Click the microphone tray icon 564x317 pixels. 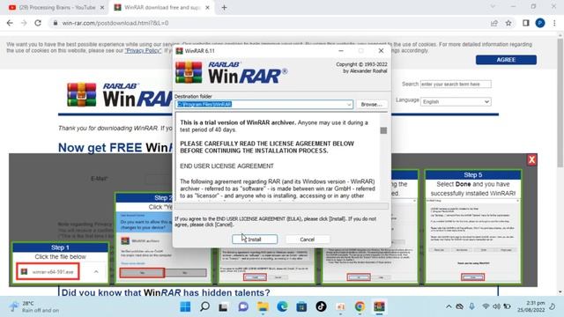pos(472,306)
